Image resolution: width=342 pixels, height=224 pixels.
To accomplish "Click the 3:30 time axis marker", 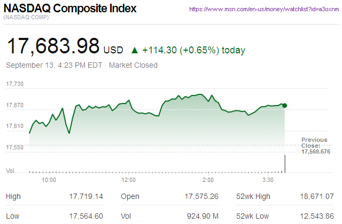I will [x=268, y=180].
